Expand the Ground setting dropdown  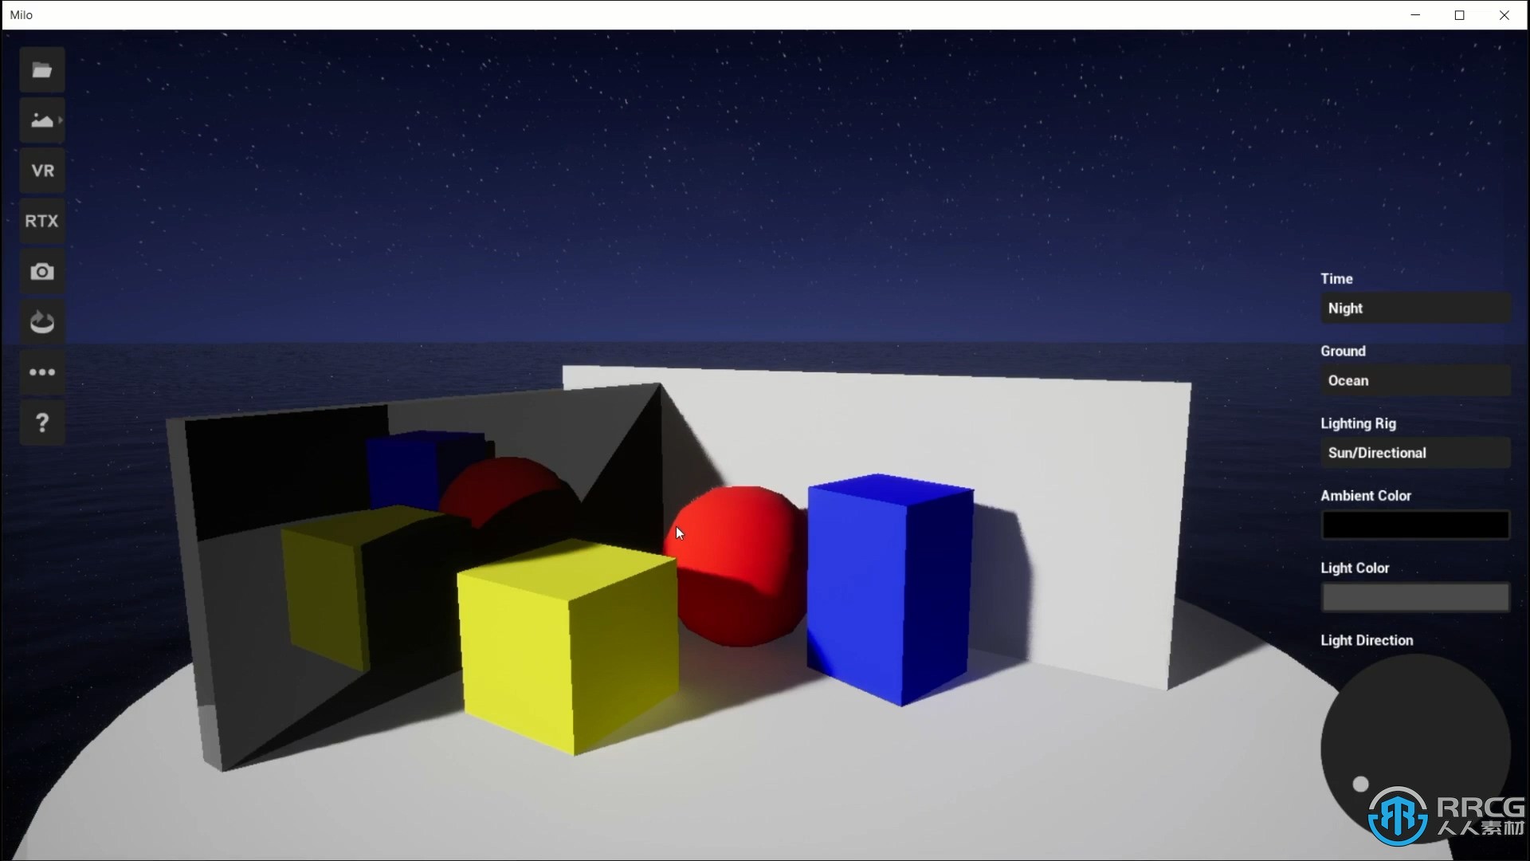coord(1414,379)
